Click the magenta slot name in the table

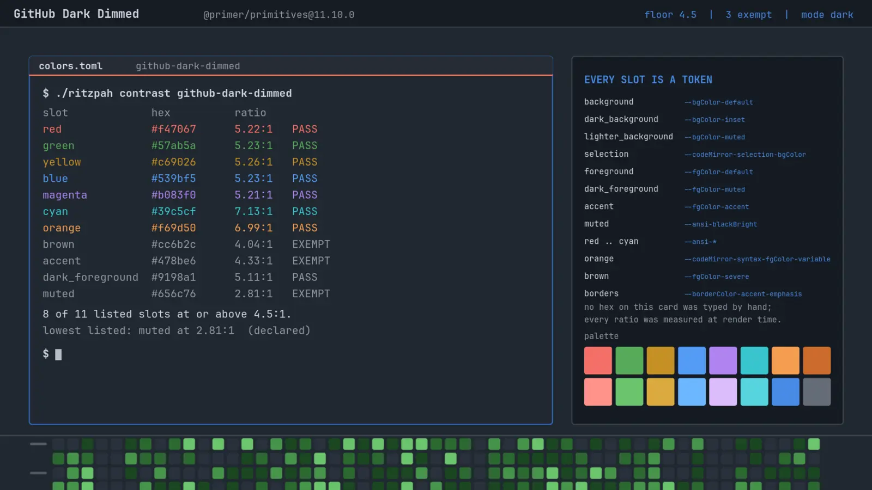coord(65,195)
